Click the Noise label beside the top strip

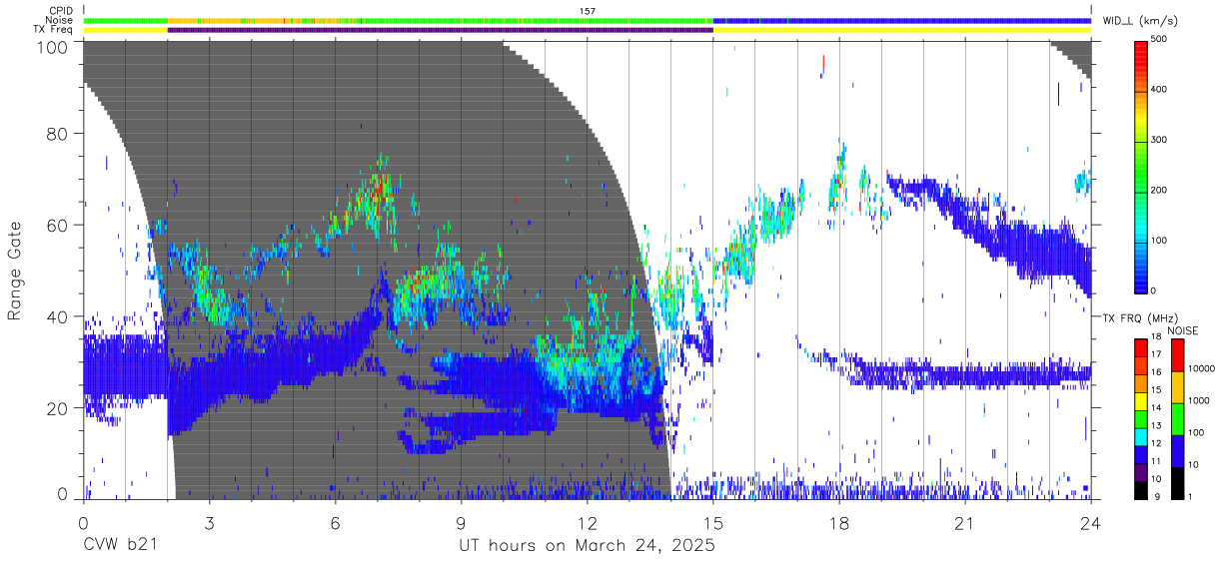pos(60,20)
